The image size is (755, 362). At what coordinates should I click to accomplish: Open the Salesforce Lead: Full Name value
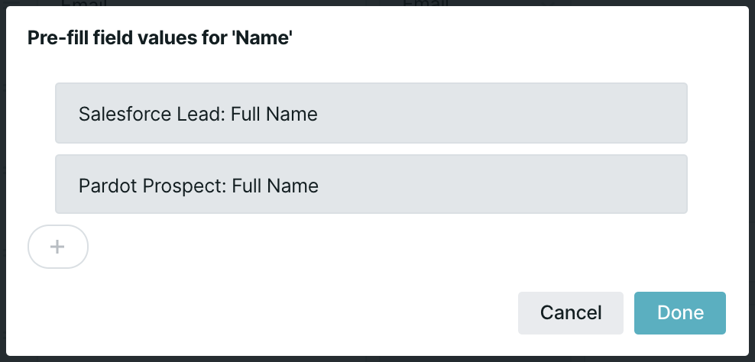point(371,114)
